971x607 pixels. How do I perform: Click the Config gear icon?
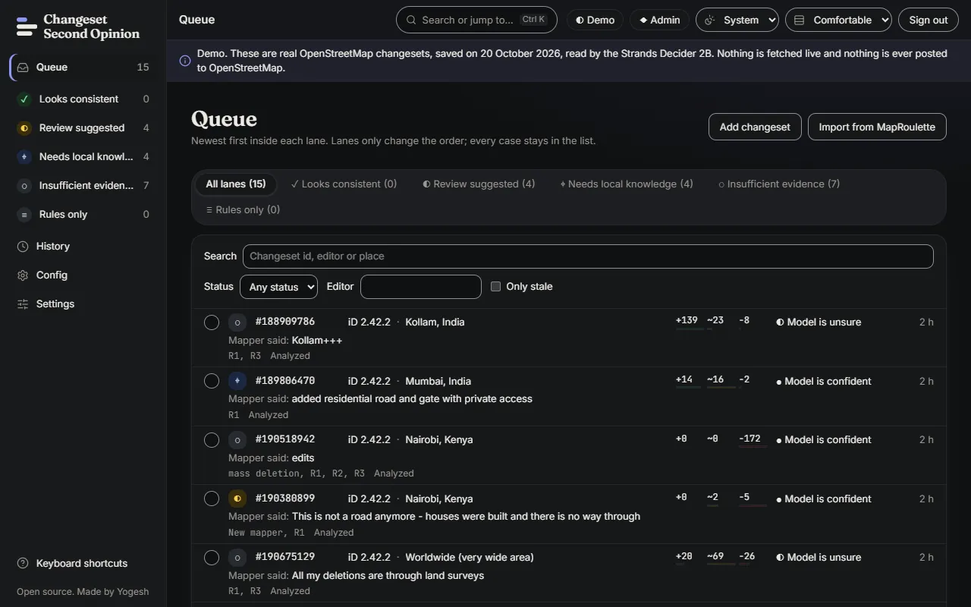pyautogui.click(x=23, y=275)
